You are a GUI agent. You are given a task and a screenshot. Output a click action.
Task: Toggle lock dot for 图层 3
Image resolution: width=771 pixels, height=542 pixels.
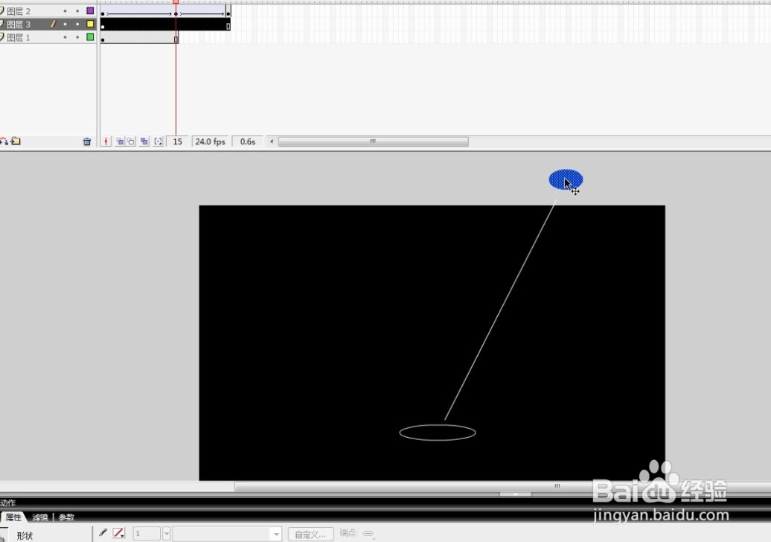(x=77, y=24)
